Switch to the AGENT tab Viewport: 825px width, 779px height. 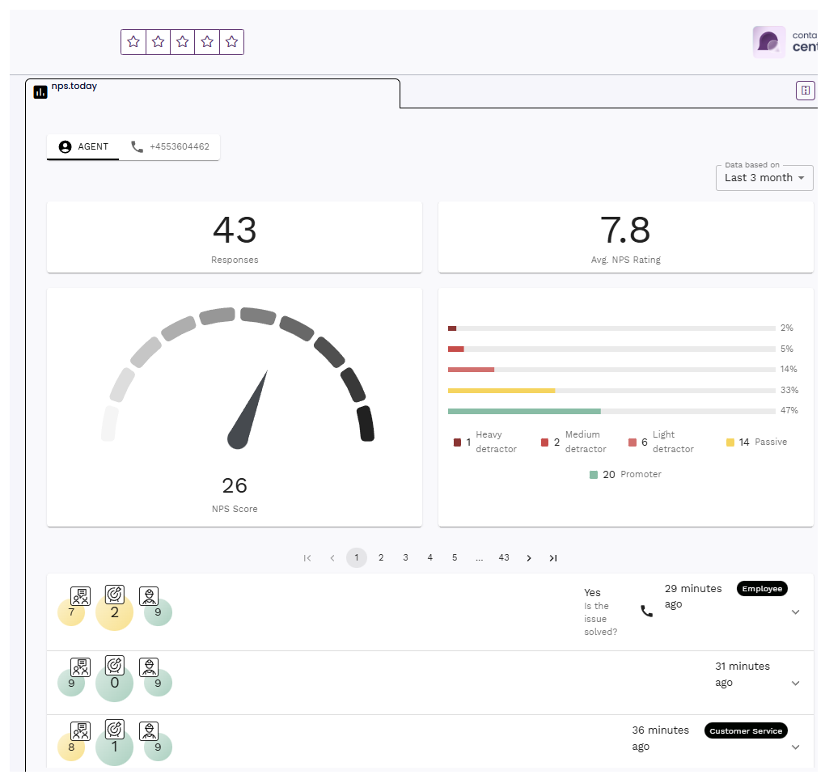[x=83, y=147]
